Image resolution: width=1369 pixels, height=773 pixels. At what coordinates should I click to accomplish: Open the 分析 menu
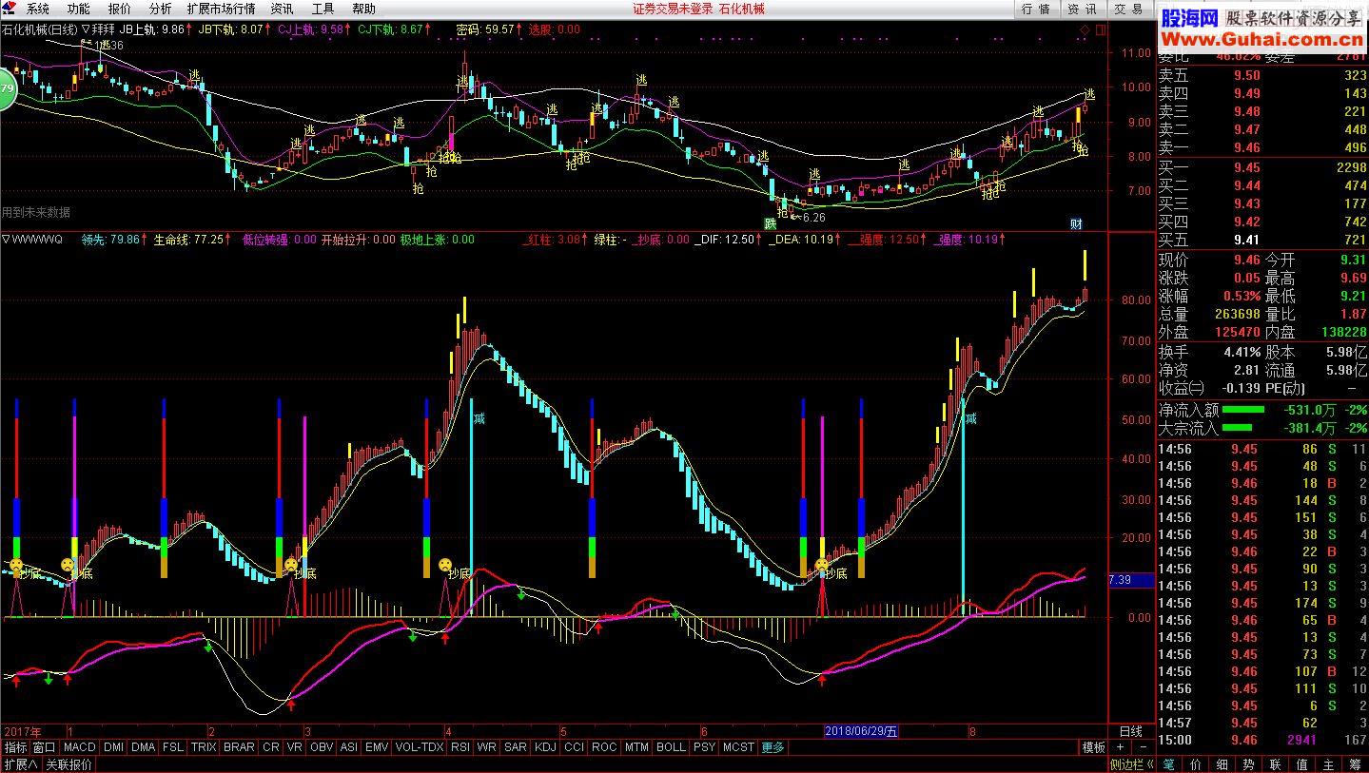(x=161, y=9)
